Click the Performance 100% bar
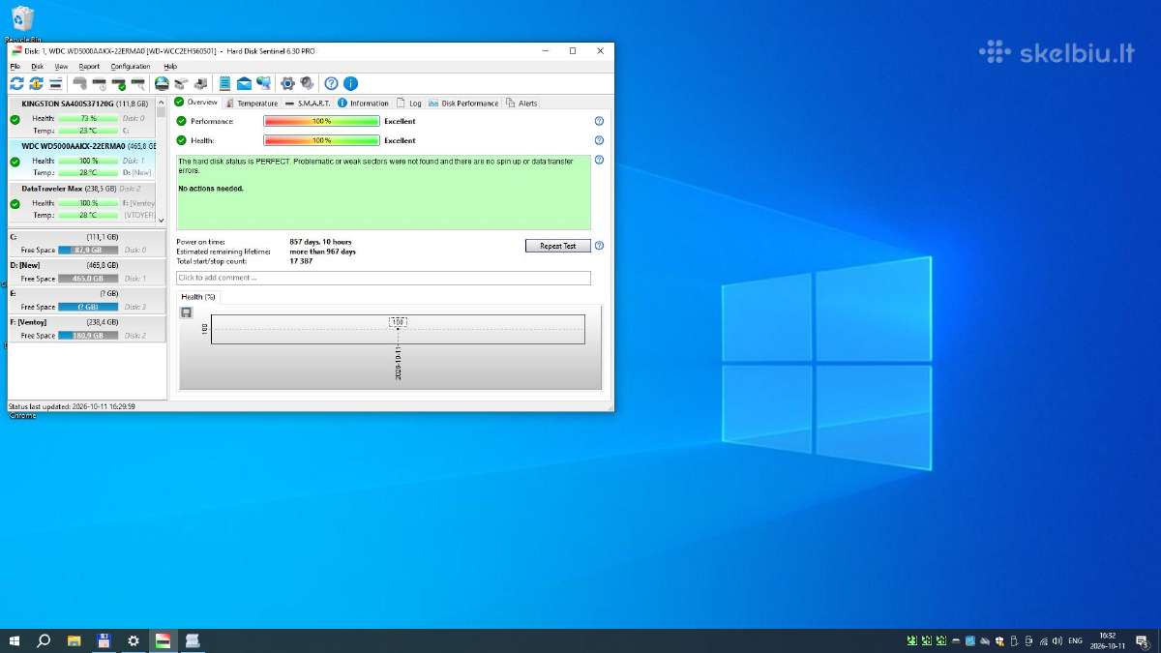 pos(321,121)
